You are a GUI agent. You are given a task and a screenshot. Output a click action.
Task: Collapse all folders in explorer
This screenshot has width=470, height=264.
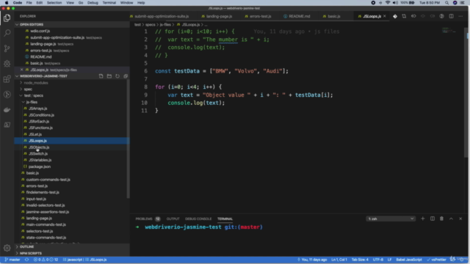126,76
